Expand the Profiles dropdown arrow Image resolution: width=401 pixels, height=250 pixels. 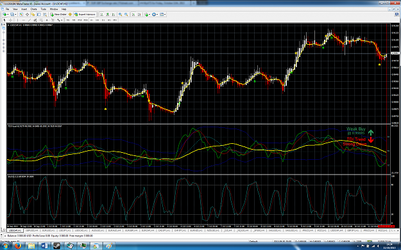pyautogui.click(x=15, y=15)
